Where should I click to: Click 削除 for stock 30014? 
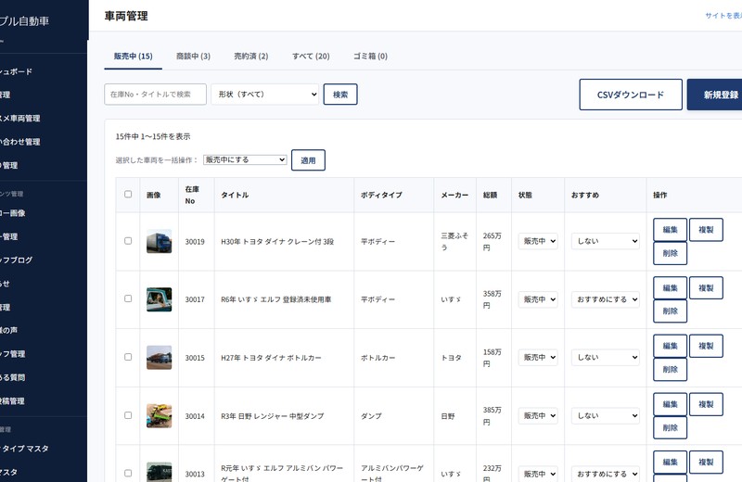(x=670, y=427)
